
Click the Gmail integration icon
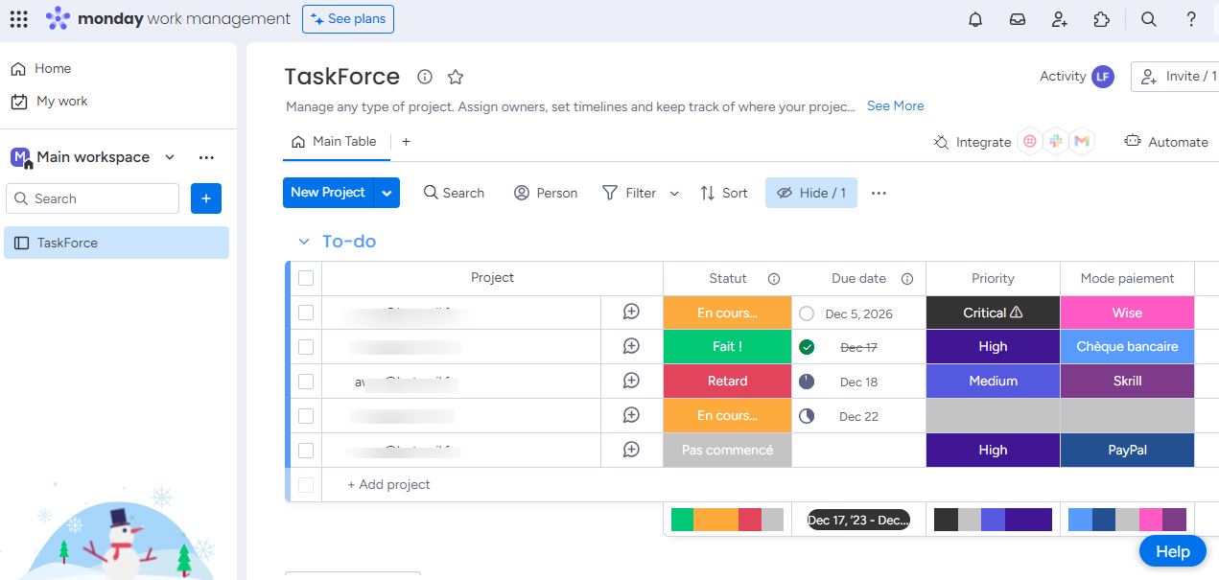[x=1082, y=141]
